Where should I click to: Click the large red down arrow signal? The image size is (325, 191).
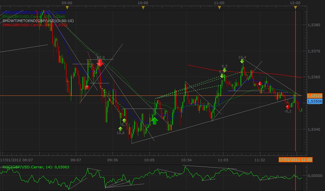click(100, 63)
